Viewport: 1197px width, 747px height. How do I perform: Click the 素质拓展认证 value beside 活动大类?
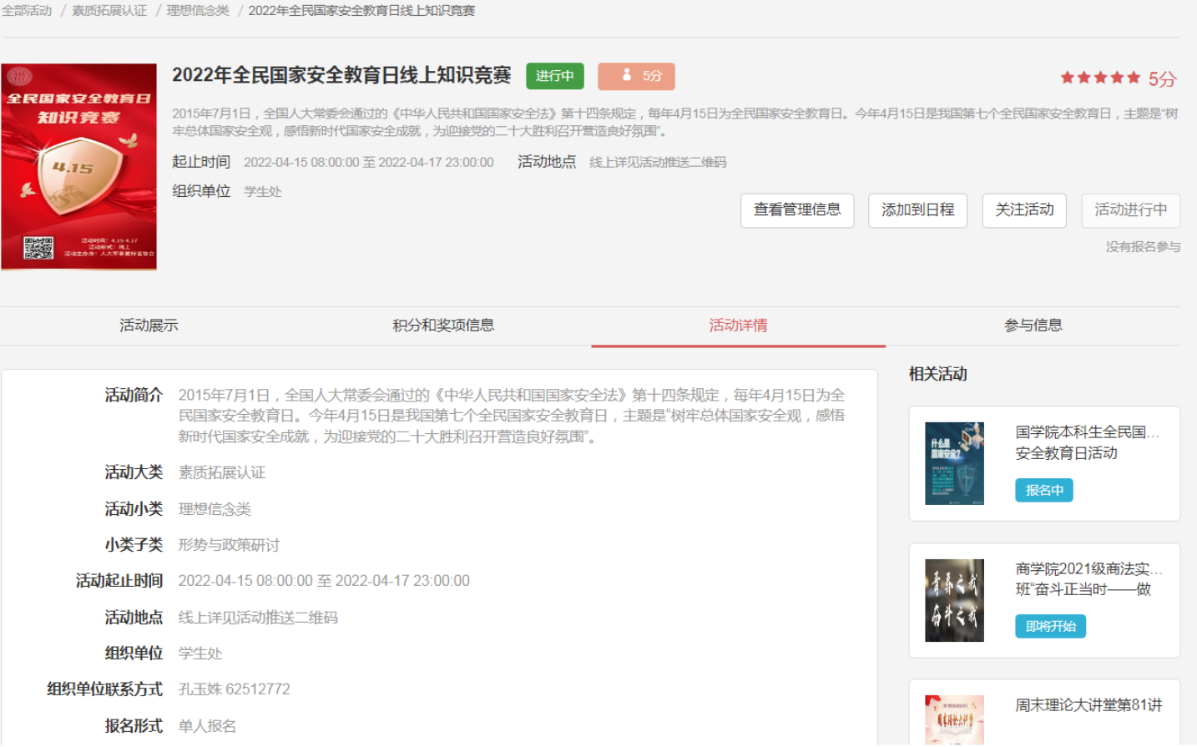click(222, 473)
